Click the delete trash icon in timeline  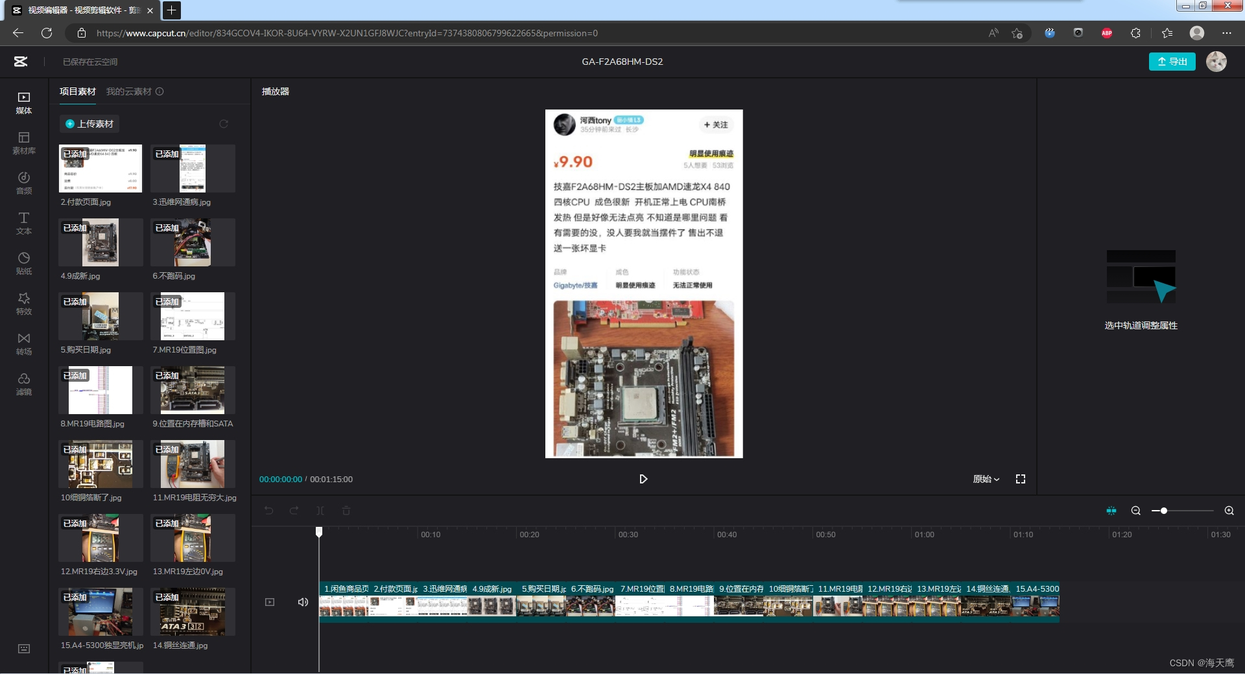[346, 511]
